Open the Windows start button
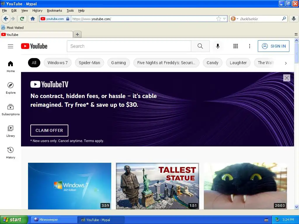The image size is (299, 224). point(14,220)
